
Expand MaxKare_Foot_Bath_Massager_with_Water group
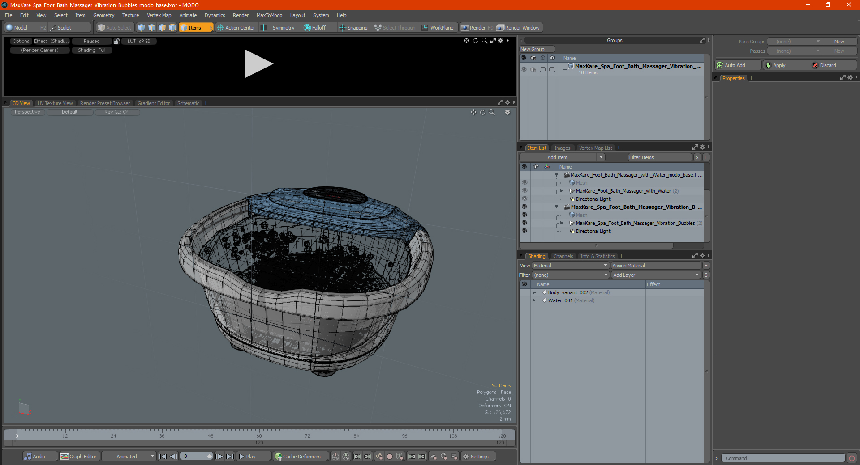coord(562,191)
